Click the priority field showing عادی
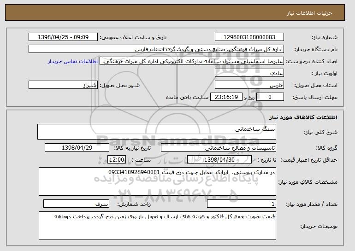This screenshot has width=355, height=251. tap(249, 73)
